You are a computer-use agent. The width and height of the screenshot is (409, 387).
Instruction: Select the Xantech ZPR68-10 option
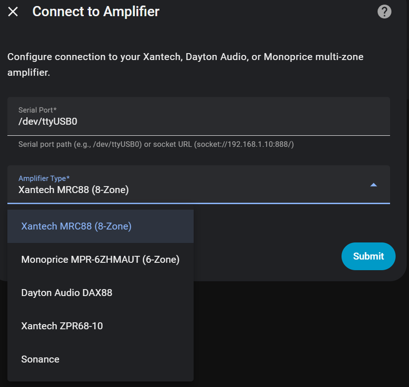pos(62,326)
